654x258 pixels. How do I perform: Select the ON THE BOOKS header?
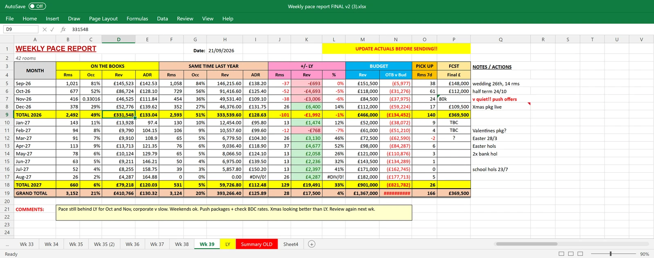pyautogui.click(x=108, y=66)
